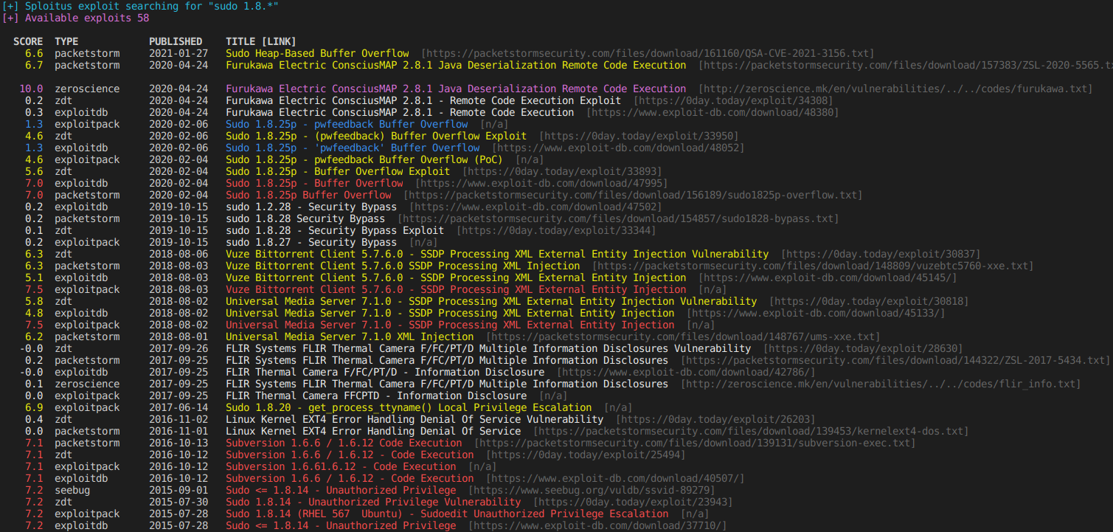Select the 'Available exploits 58' line

(76, 18)
